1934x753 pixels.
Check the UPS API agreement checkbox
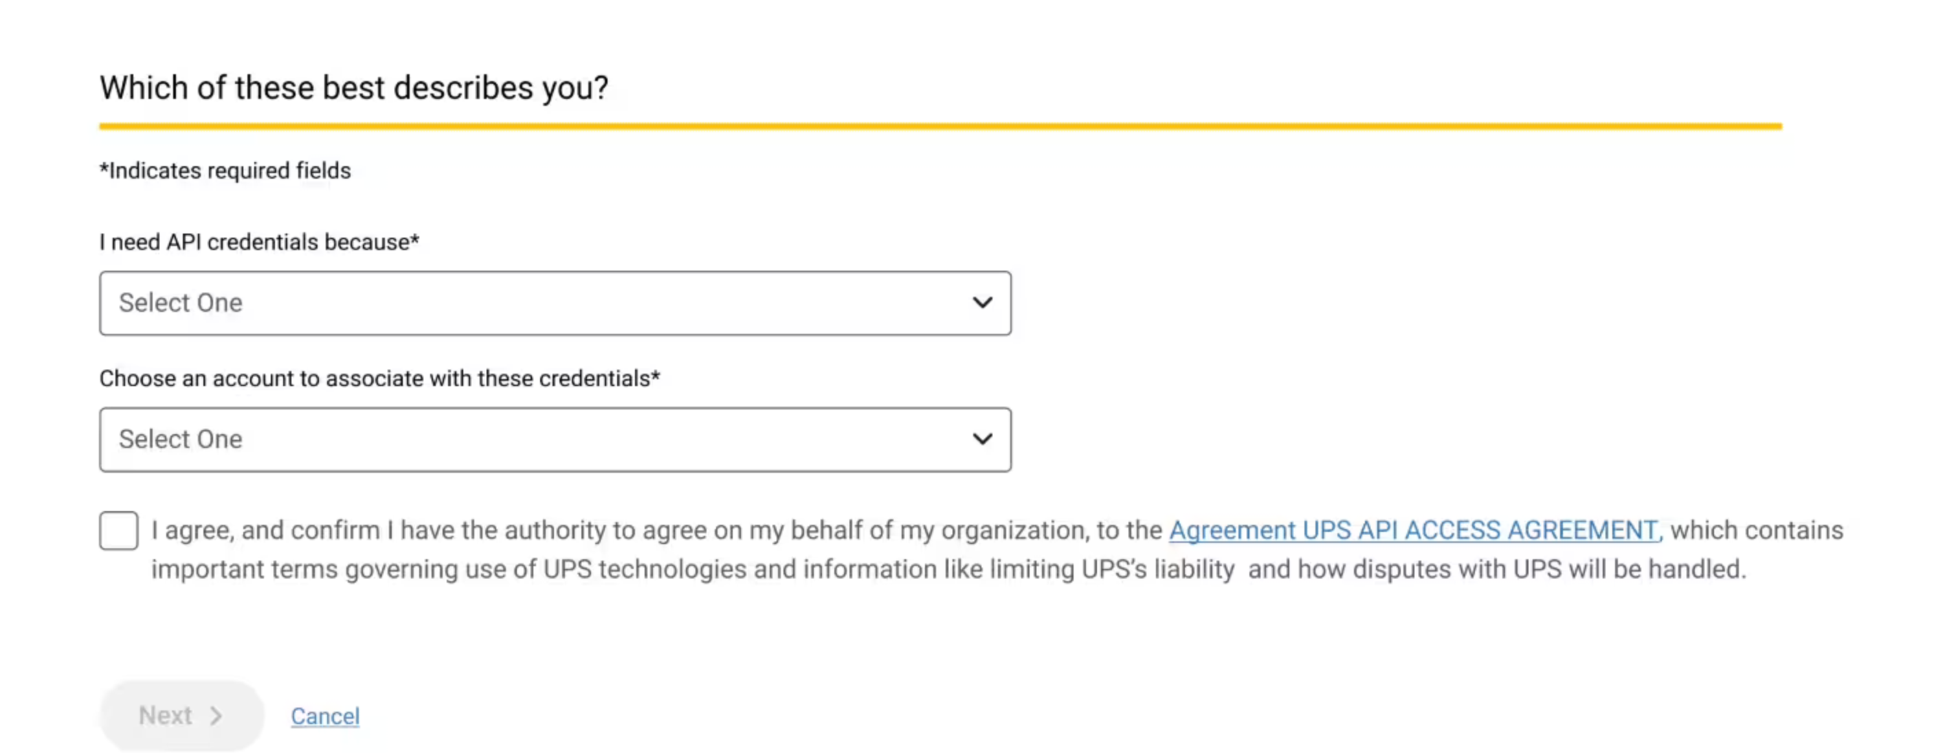pyautogui.click(x=119, y=531)
